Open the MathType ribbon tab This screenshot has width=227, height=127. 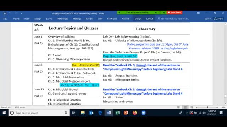click(x=112, y=19)
